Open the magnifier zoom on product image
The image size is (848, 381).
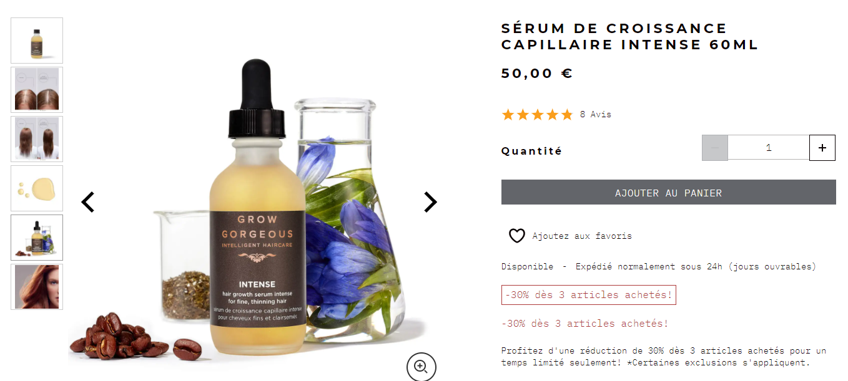tap(421, 367)
